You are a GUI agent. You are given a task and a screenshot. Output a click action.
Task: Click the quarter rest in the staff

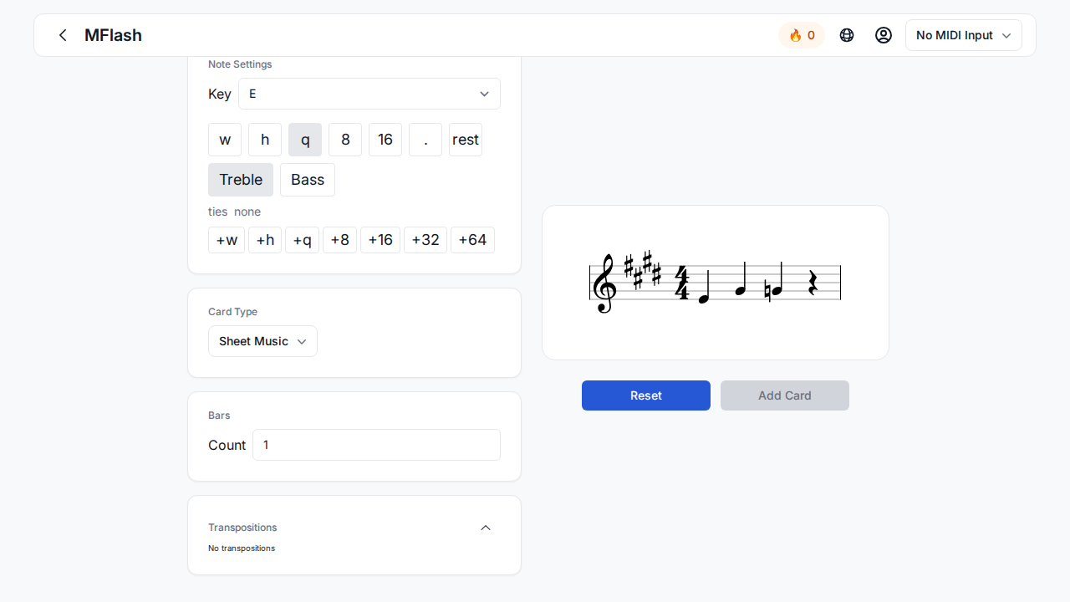(x=812, y=283)
